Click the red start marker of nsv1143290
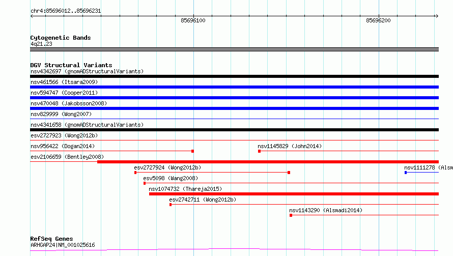The height and width of the screenshot is (256, 453). point(291,215)
